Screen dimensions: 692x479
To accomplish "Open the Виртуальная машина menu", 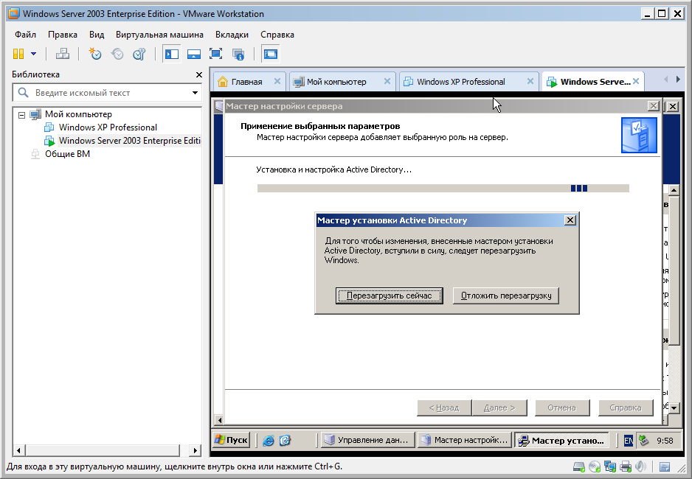I will coord(159,35).
